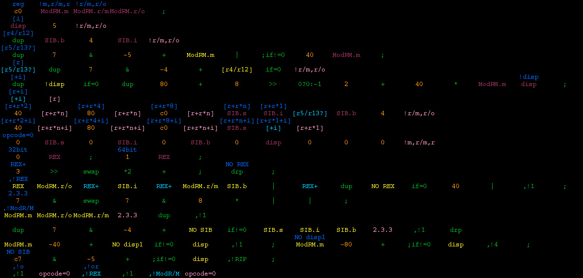Select the '0?0:-1' token
The width and height of the screenshot is (583, 278).
[x=310, y=85]
